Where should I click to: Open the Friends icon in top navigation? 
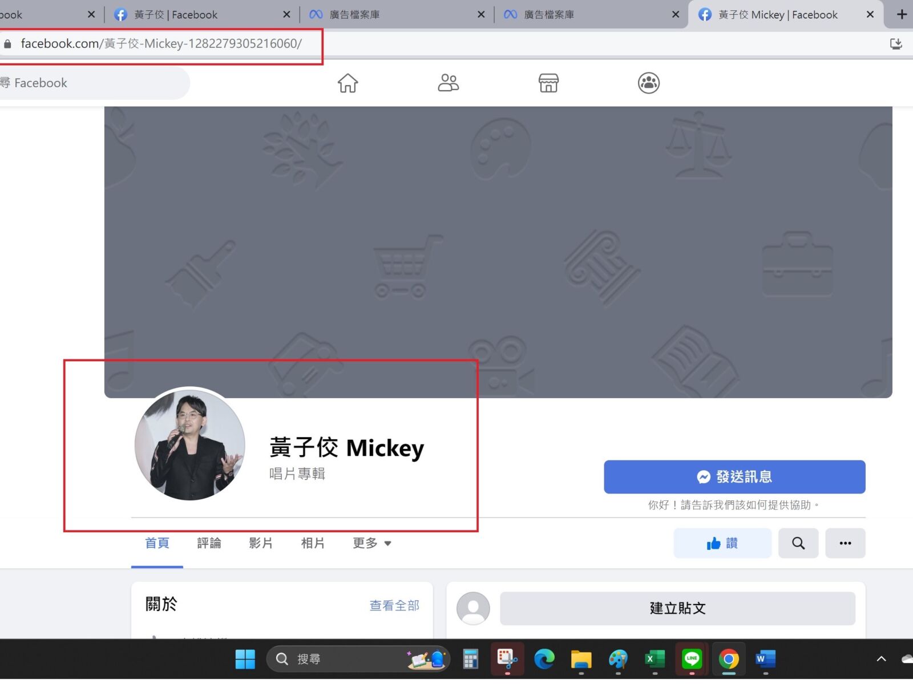pyautogui.click(x=448, y=83)
